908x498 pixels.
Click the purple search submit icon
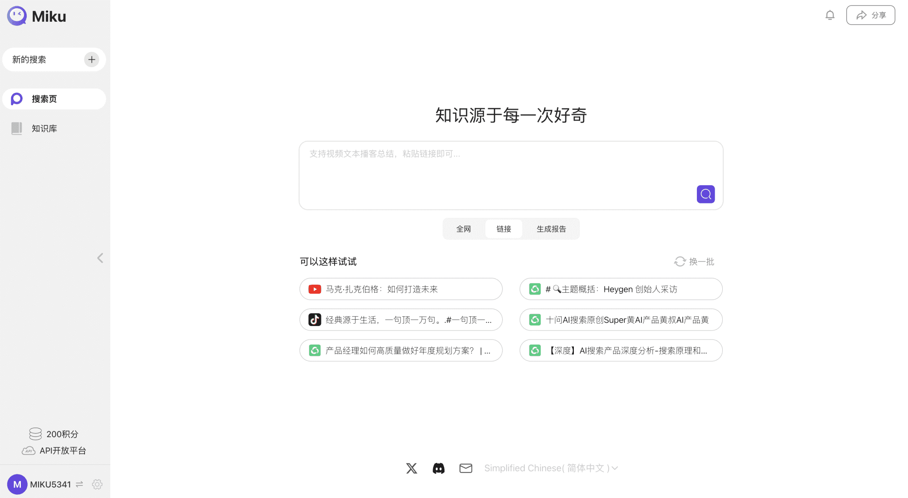click(706, 194)
